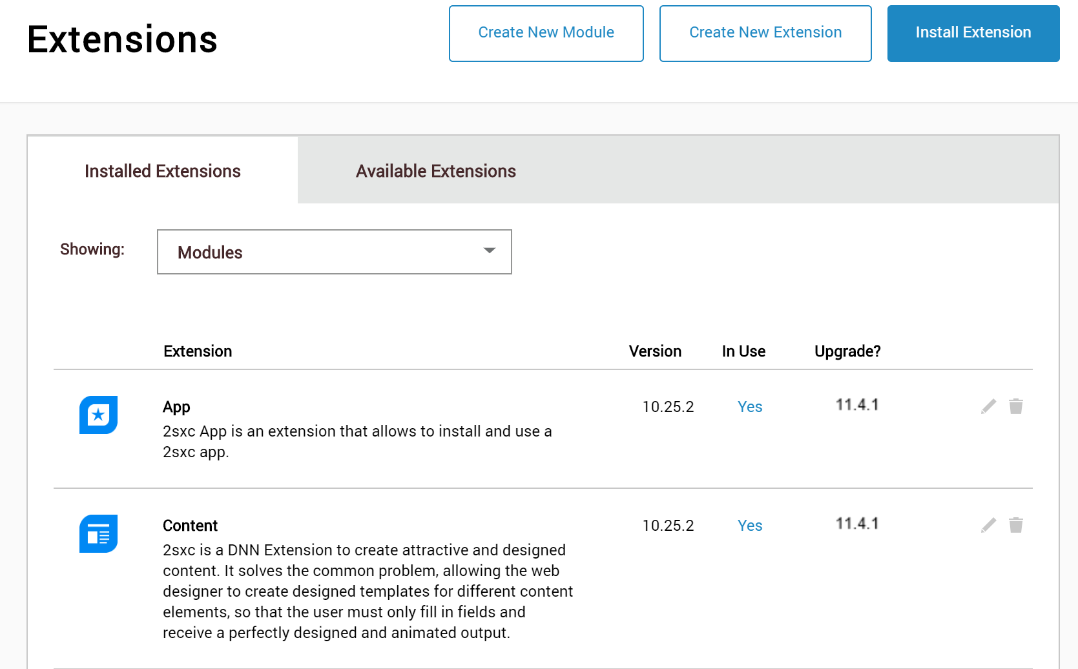1078x669 pixels.
Task: Click the Create New Extension button
Action: tap(765, 32)
